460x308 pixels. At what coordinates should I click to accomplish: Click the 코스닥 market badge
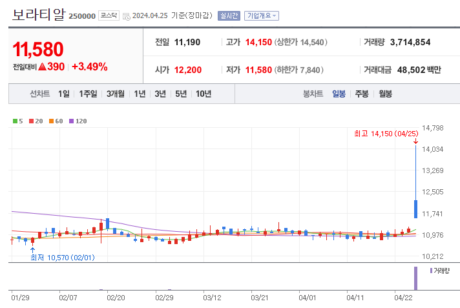(x=109, y=15)
